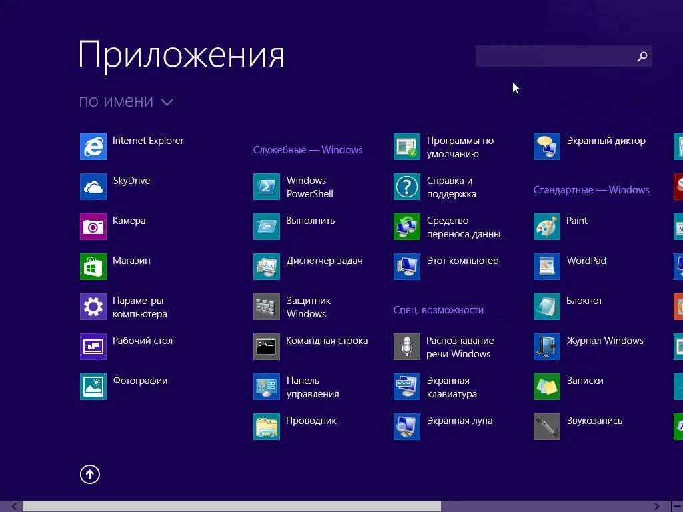Click the horizontal scrollbar thumb
683x512 pixels.
pos(231,507)
